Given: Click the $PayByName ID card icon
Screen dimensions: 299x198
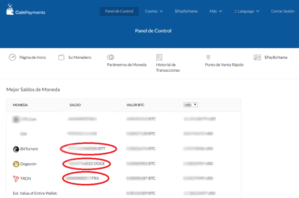Looking at the screenshot, I should click(257, 57).
